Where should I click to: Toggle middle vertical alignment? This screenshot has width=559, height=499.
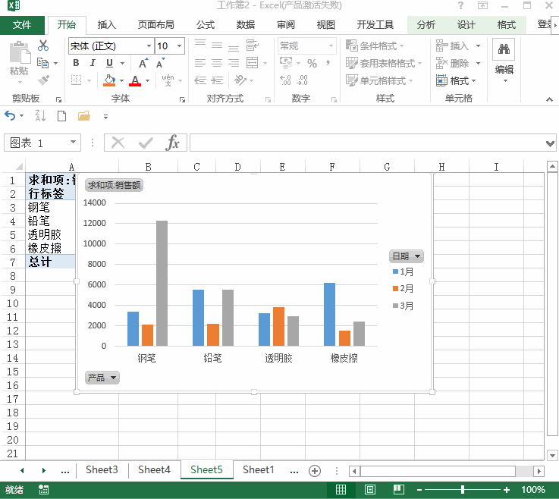[217, 46]
